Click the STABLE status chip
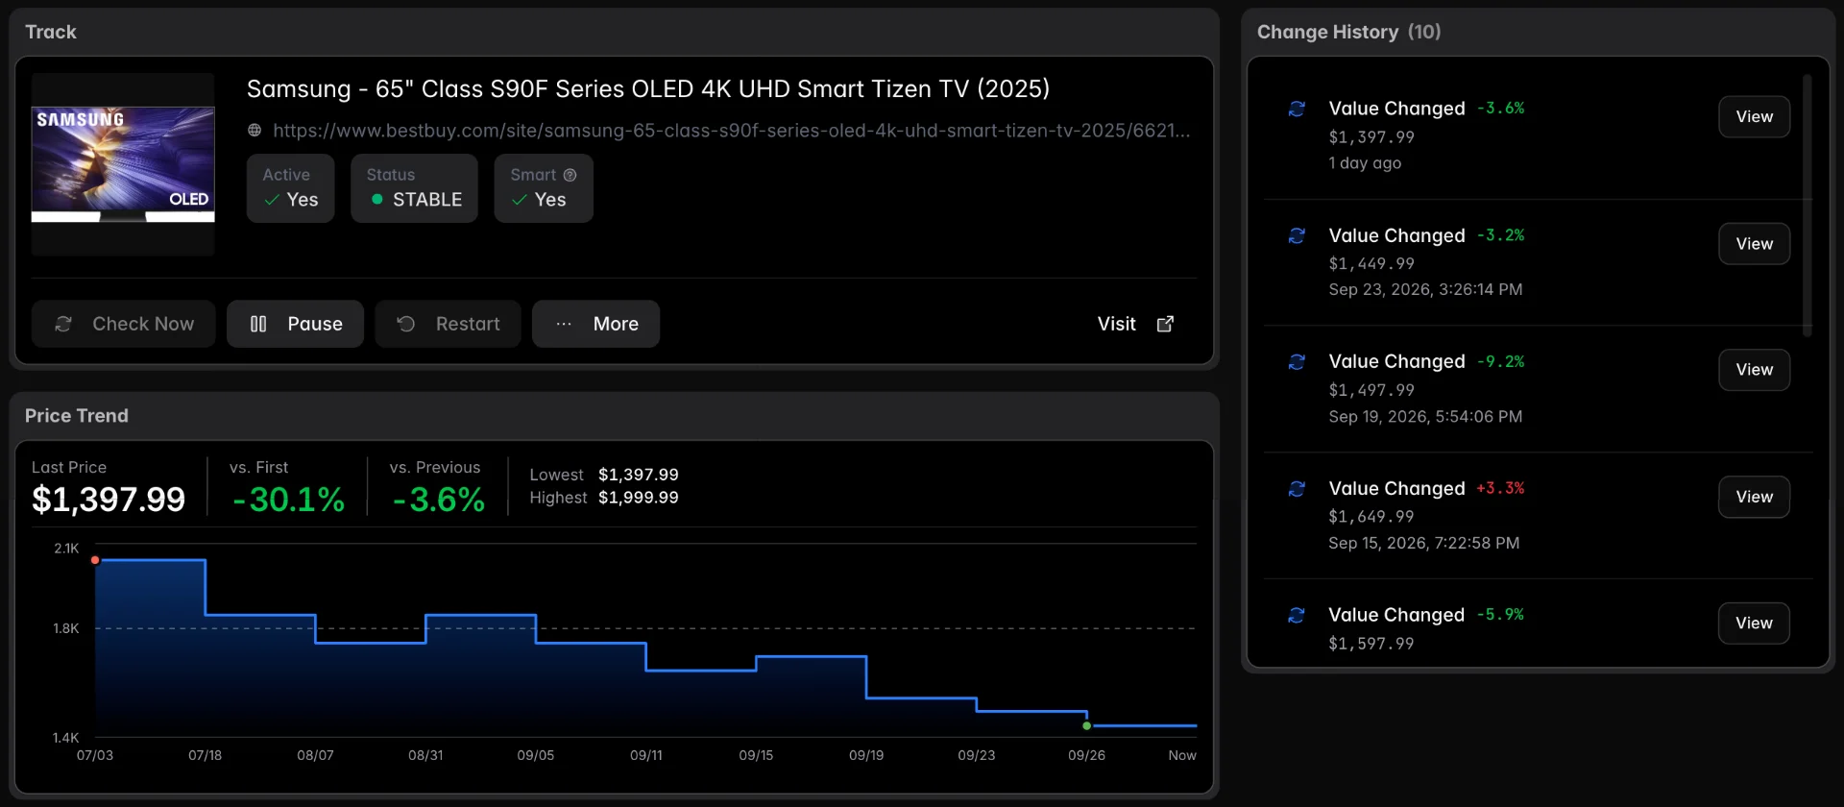Viewport: 1844px width, 807px height. (414, 188)
